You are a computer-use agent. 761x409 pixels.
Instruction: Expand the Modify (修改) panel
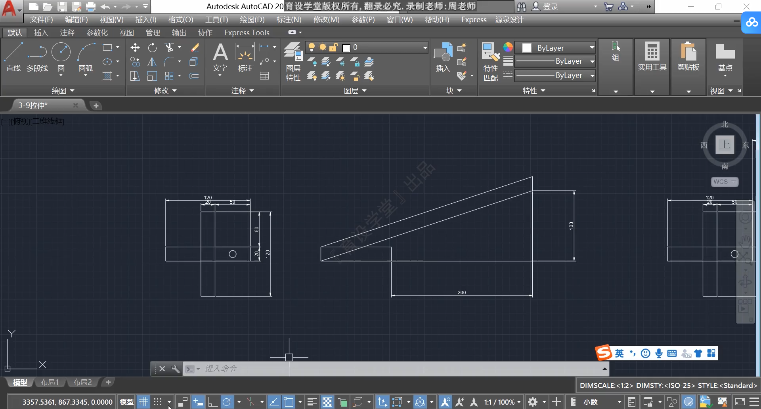(165, 91)
